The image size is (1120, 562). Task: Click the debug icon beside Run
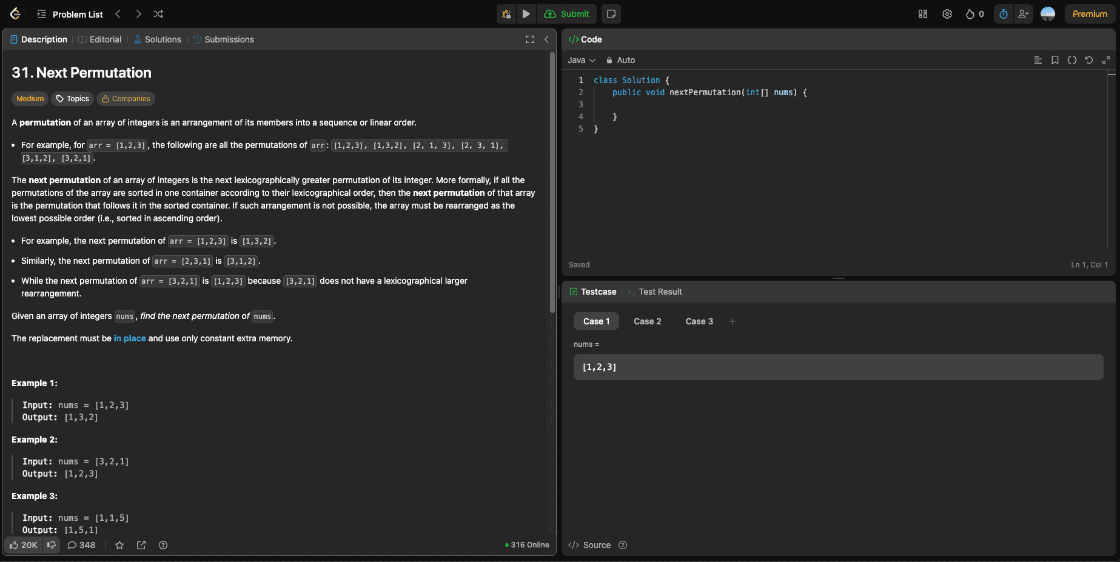coord(506,14)
